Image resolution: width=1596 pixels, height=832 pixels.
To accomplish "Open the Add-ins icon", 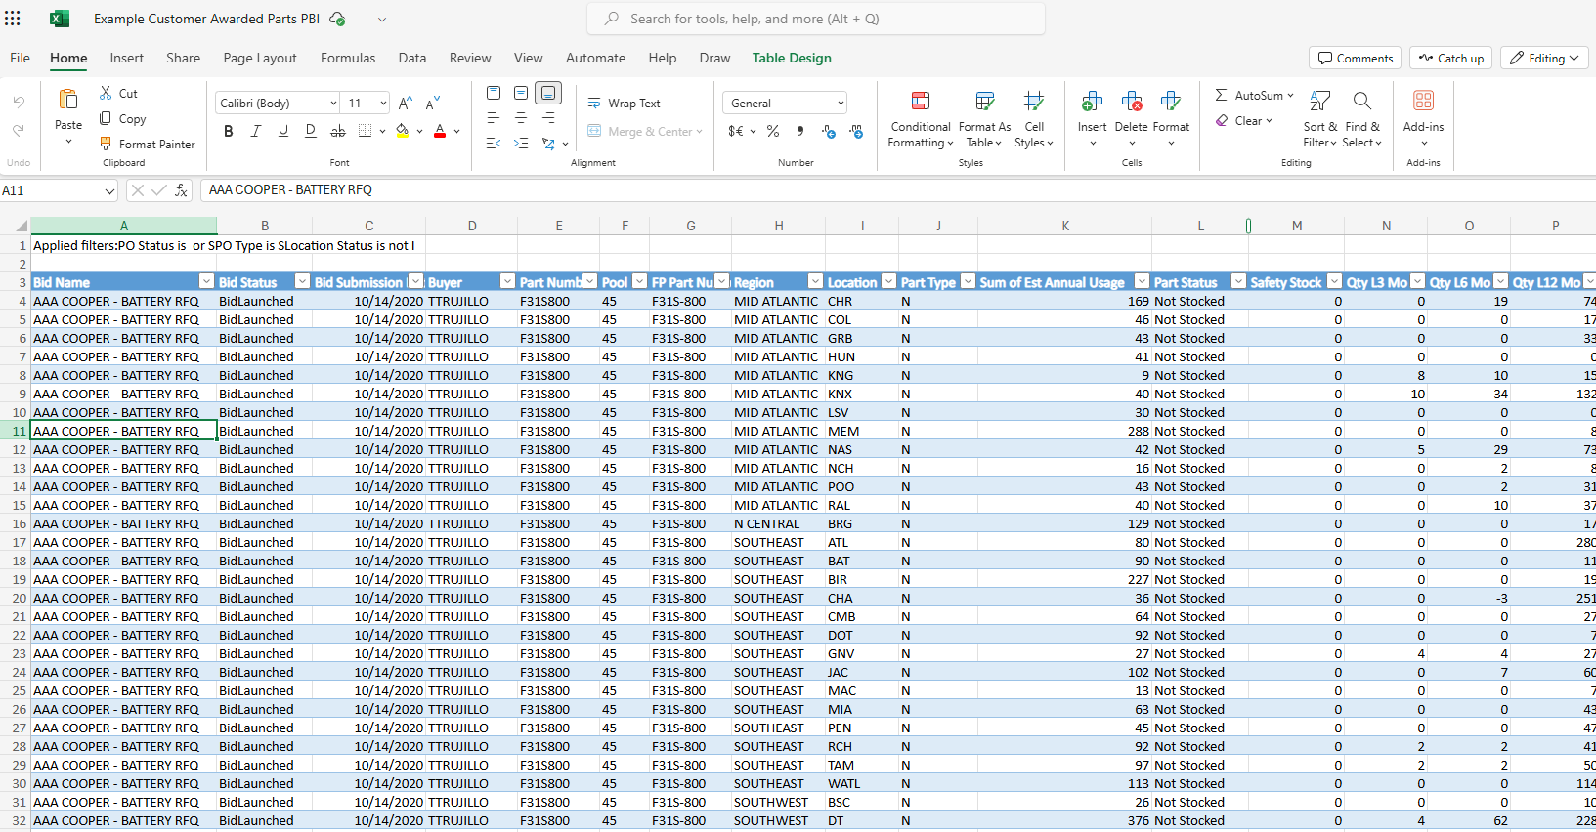I will click(x=1424, y=101).
